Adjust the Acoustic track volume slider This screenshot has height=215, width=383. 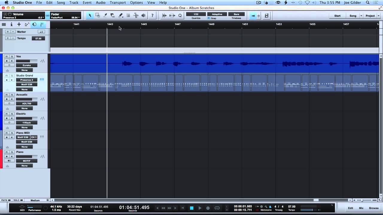[27, 99]
